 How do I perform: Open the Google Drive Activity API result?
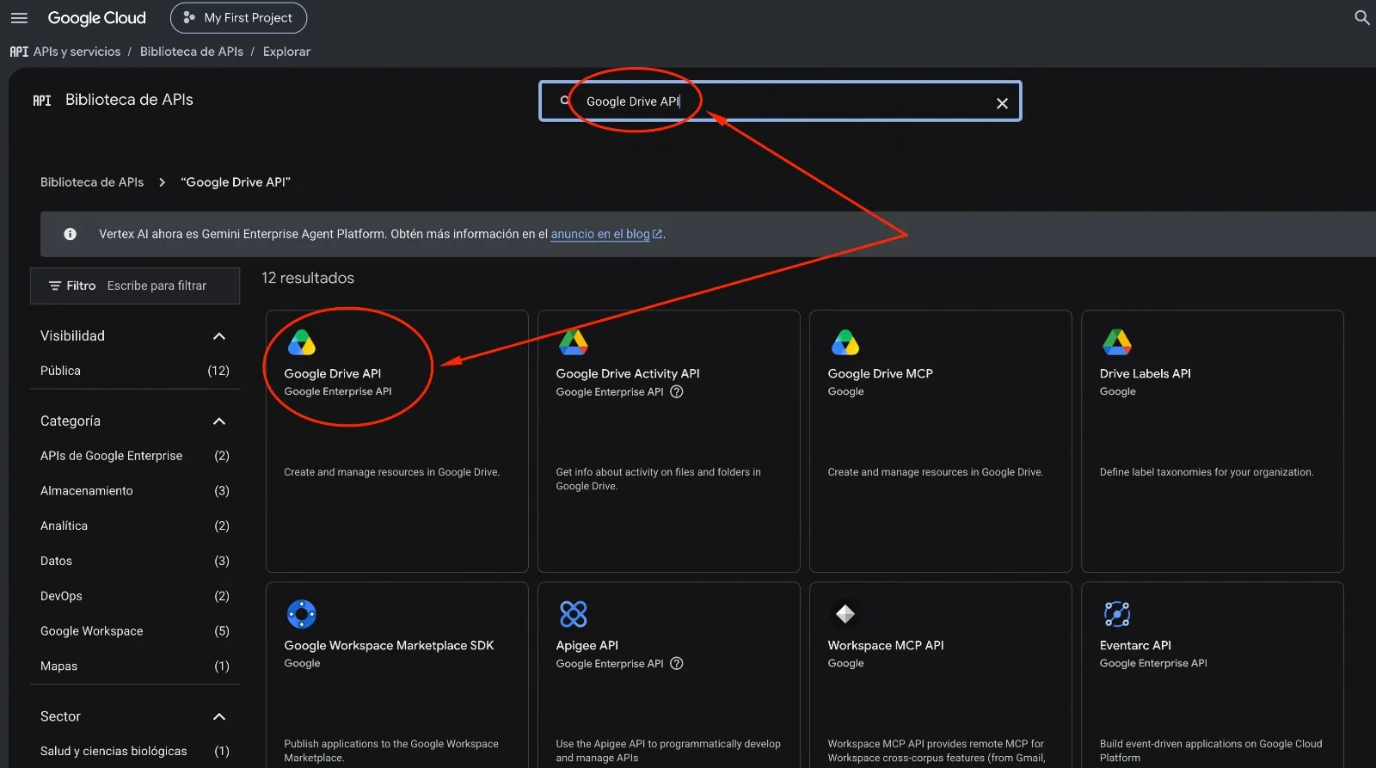[x=628, y=373]
